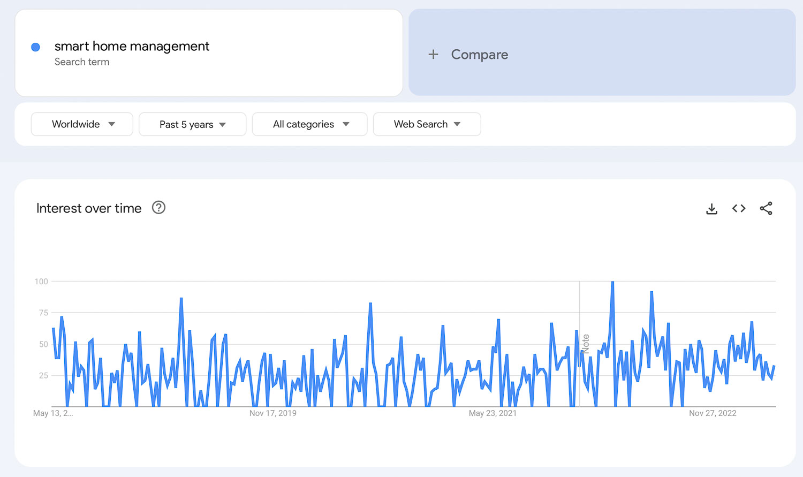Click the Search term label under the query
The image size is (803, 477).
tap(82, 62)
